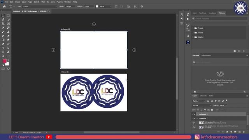Select the Crop tool
Screen dimensions: 249x140
pyautogui.click(x=3, y=24)
